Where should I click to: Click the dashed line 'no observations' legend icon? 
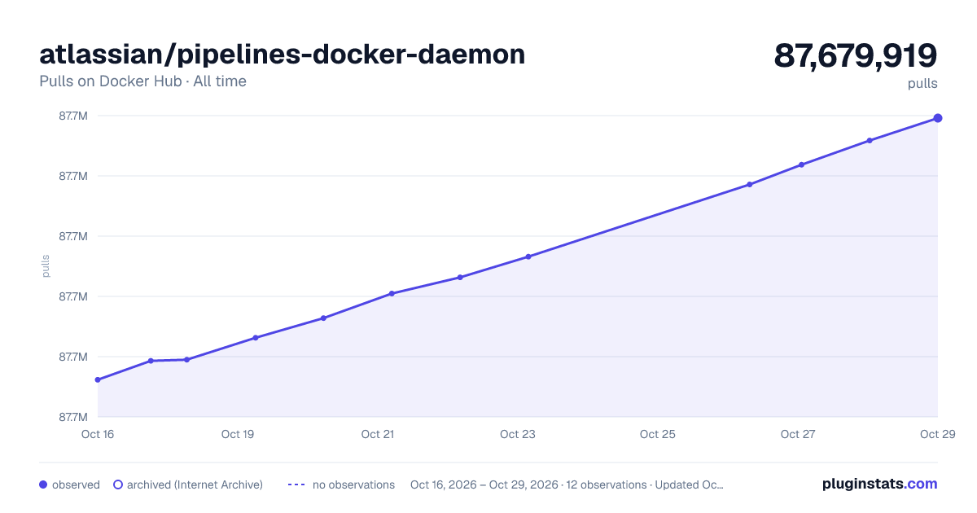[x=296, y=484]
